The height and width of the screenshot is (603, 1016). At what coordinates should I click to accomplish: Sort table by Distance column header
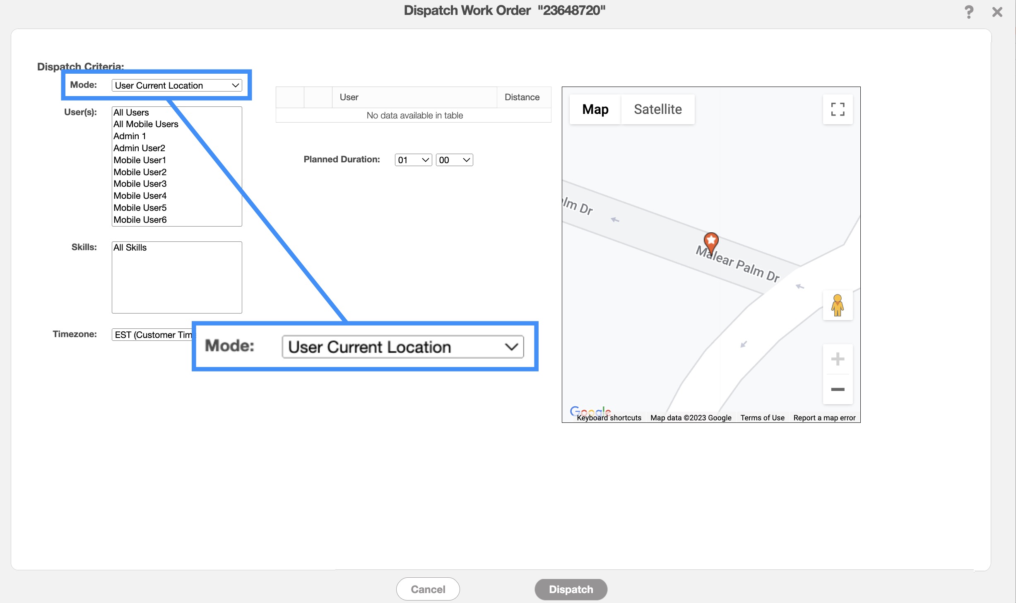(x=522, y=97)
